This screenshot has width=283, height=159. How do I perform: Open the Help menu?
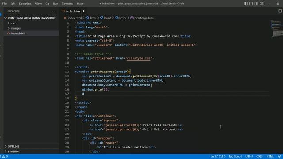80,4
